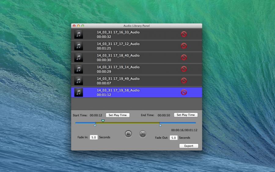
Task: Click the 00:00:29 duration text
Action: coord(104,71)
